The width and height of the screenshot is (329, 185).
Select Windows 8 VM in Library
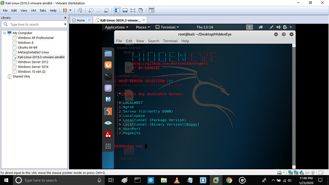click(25, 42)
